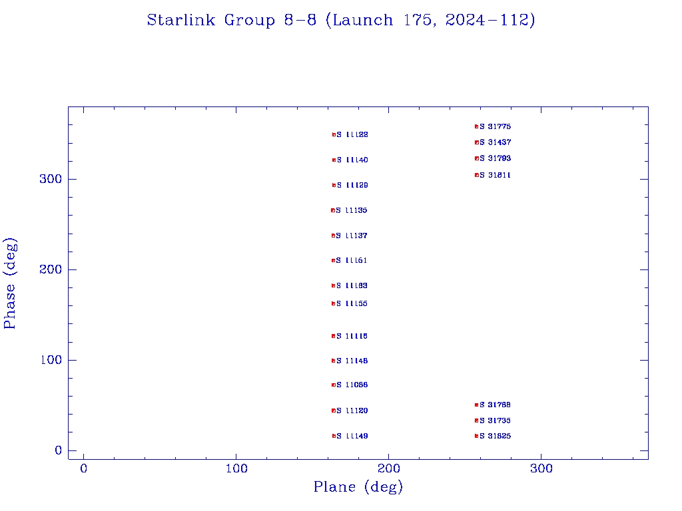Select the S 11140 satellite label
This screenshot has width=682, height=511.
pyautogui.click(x=352, y=160)
